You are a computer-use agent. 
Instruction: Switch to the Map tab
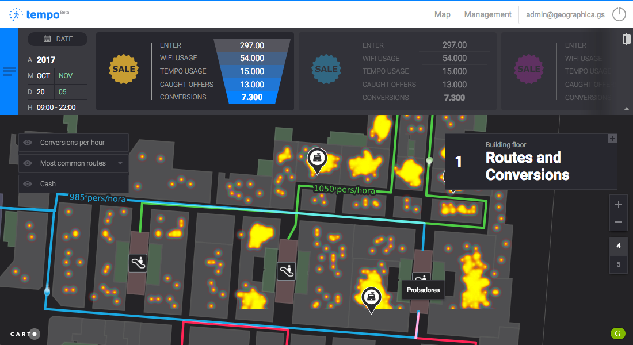[443, 14]
